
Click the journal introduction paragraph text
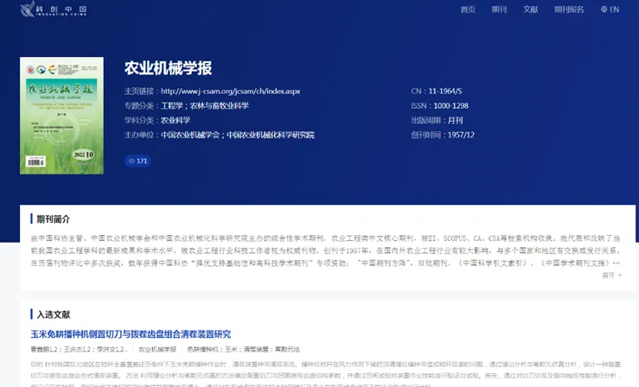326,251
